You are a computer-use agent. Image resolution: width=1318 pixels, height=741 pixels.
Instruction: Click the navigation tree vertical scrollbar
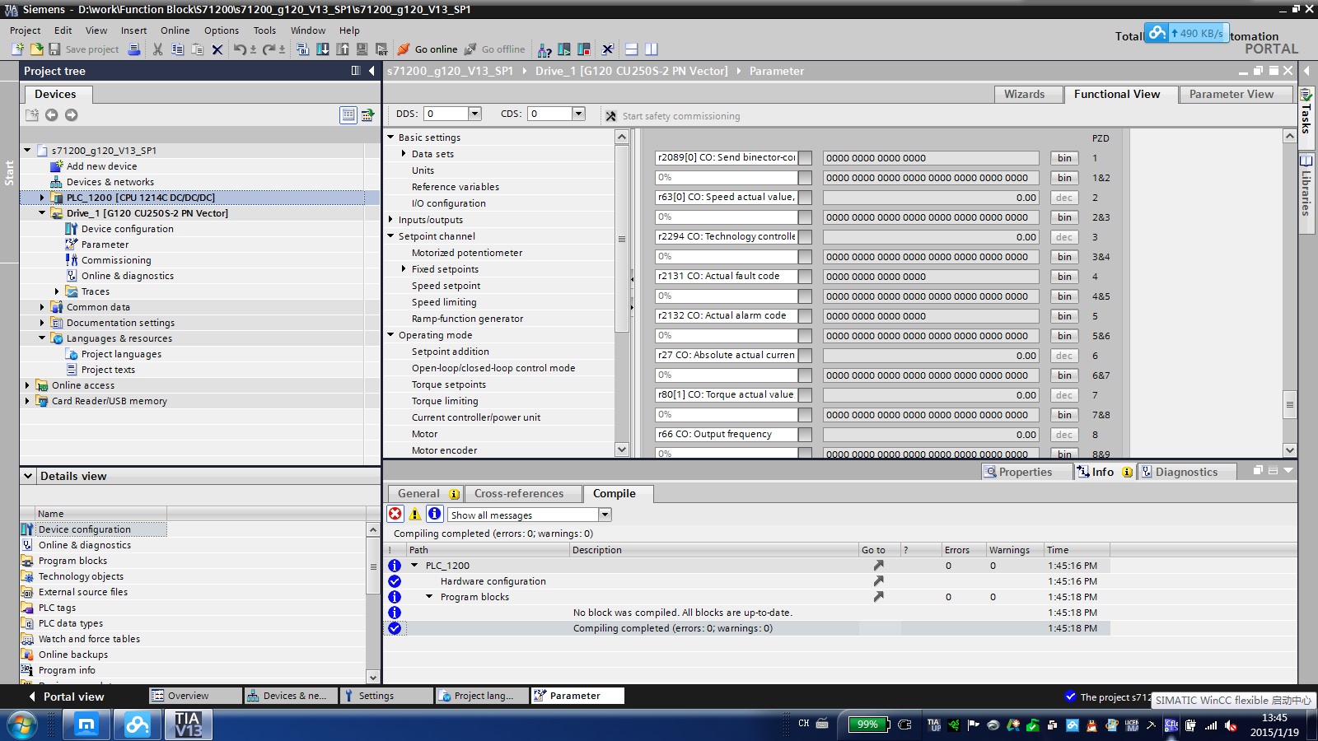coord(622,294)
